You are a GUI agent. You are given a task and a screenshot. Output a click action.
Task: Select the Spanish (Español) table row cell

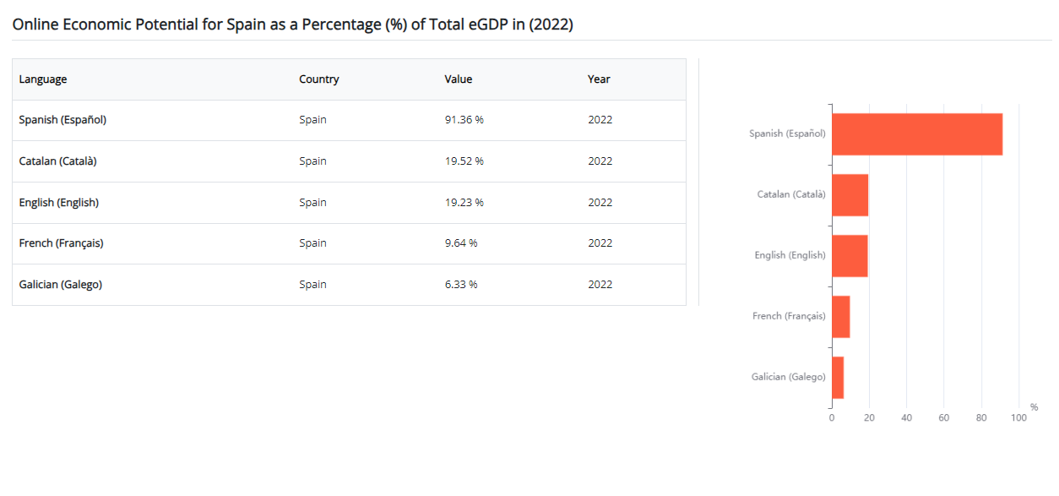coord(62,120)
